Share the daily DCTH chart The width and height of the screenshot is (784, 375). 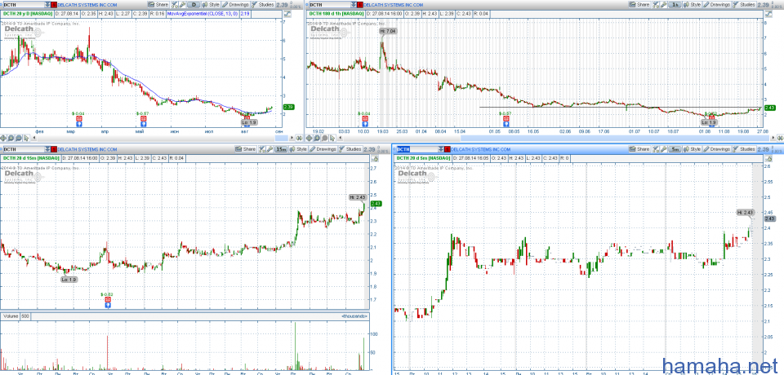pyautogui.click(x=158, y=5)
